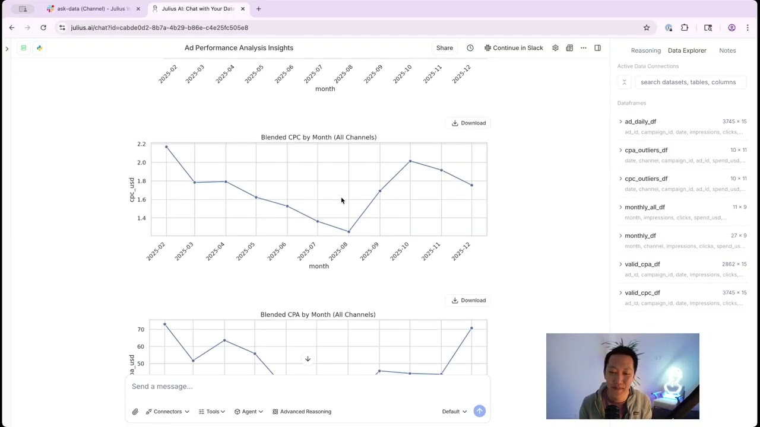Expand the ad_daily_df dataframe

[620, 122]
